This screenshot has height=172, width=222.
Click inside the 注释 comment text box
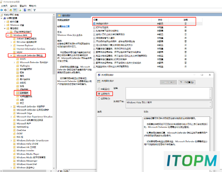pos(167,93)
